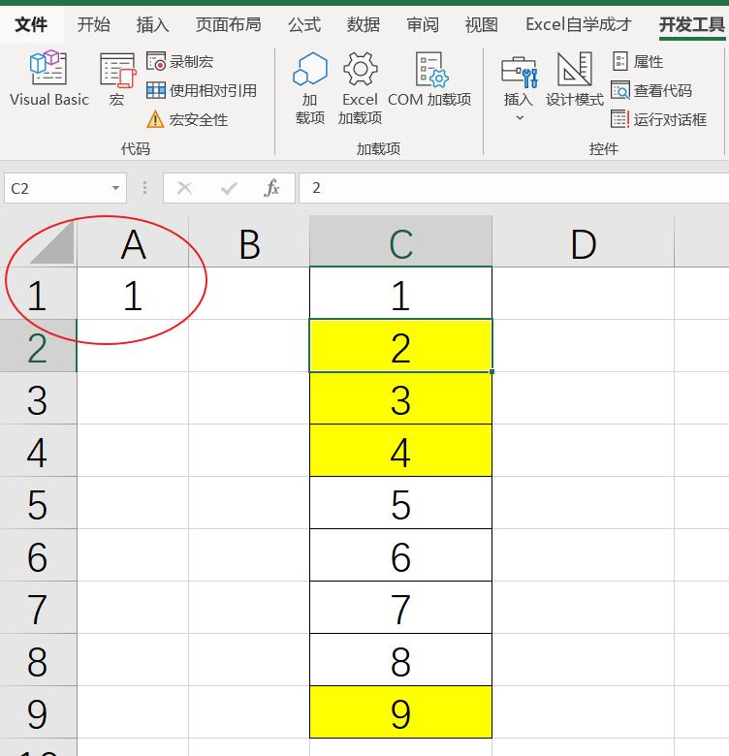Click the fill handle of cell C2
729x756 pixels.
(x=491, y=372)
